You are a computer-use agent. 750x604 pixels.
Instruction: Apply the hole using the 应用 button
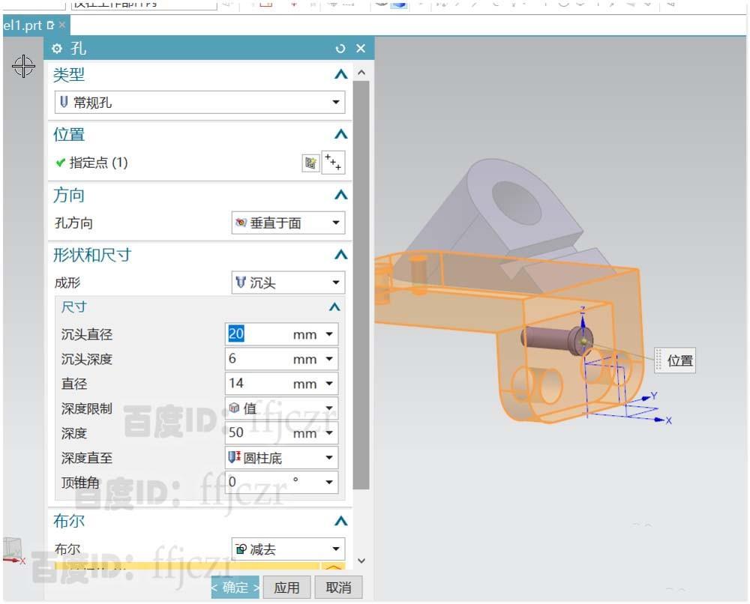coord(287,588)
